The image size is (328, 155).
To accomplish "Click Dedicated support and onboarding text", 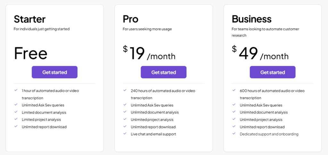I will click(269, 134).
